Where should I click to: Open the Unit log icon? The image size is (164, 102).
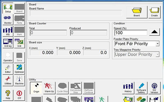(x=8, y=43)
